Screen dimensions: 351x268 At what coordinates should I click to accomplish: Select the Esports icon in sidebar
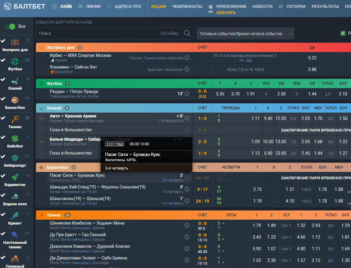point(15,158)
